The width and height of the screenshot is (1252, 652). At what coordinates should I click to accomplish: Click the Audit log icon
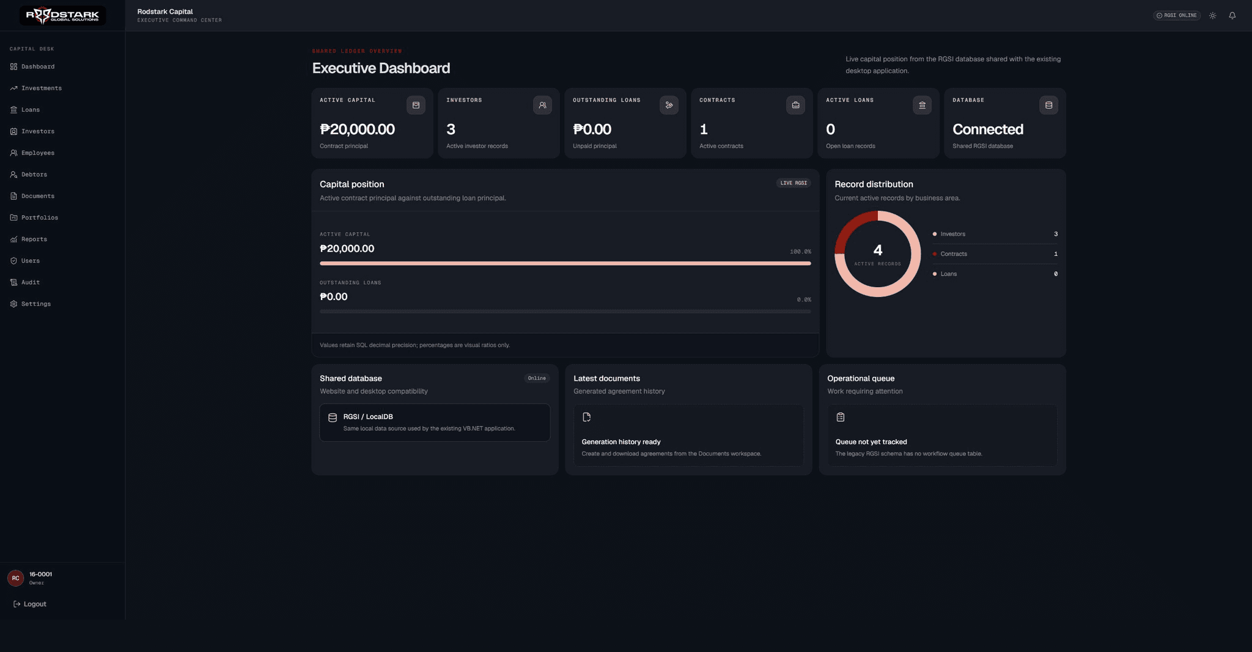(13, 282)
